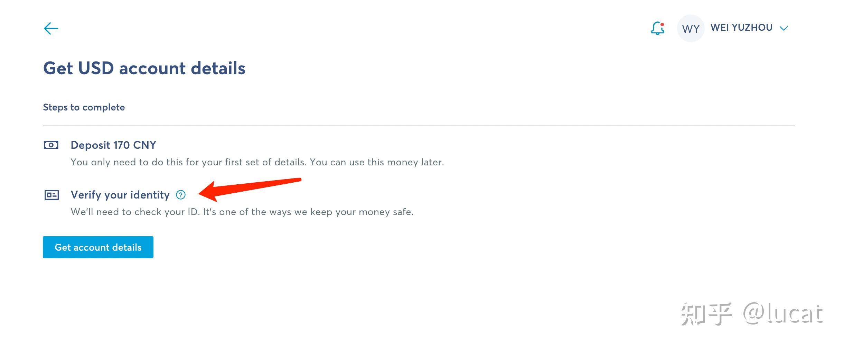The width and height of the screenshot is (844, 348).
Task: Click the Get account details button
Action: pos(98,247)
